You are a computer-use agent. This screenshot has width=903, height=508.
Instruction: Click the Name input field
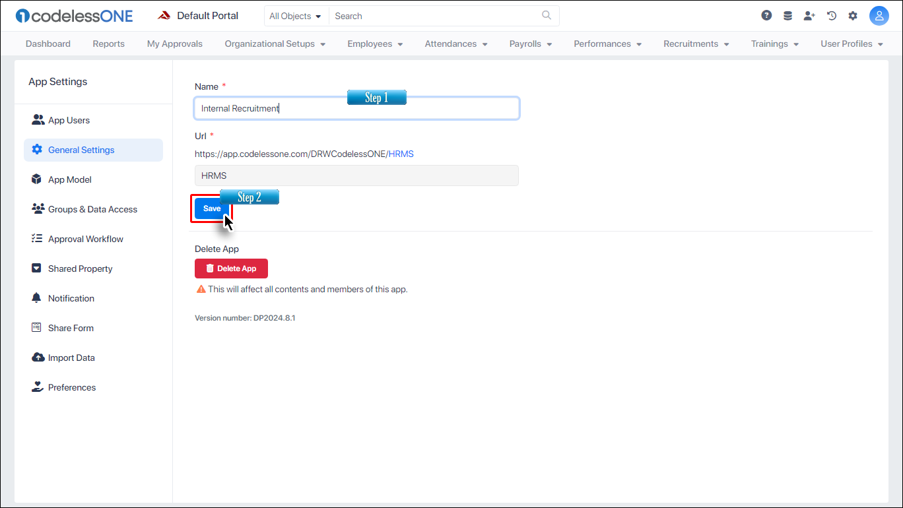(356, 108)
